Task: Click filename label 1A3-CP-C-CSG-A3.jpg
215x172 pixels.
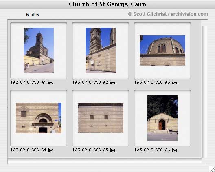Action: coord(156,82)
